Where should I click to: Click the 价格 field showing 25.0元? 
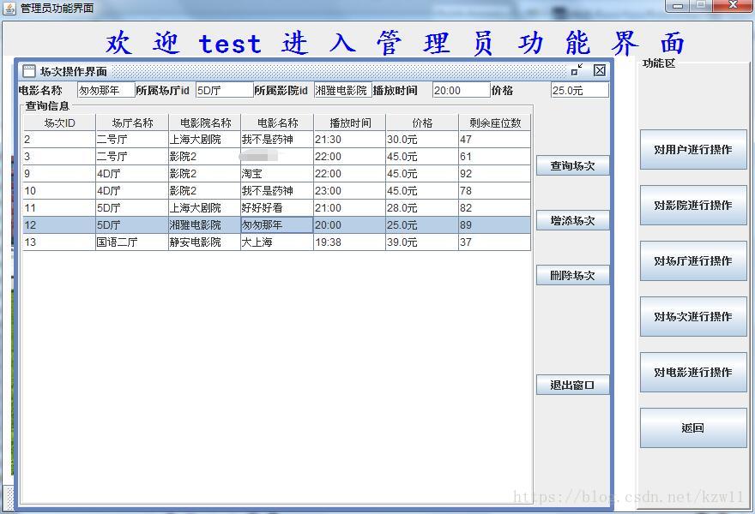(579, 89)
